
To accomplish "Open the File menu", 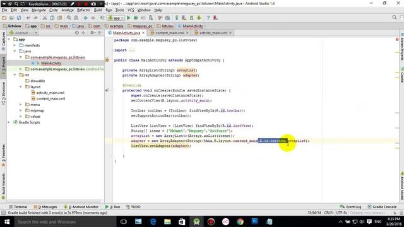I will point(4,10).
